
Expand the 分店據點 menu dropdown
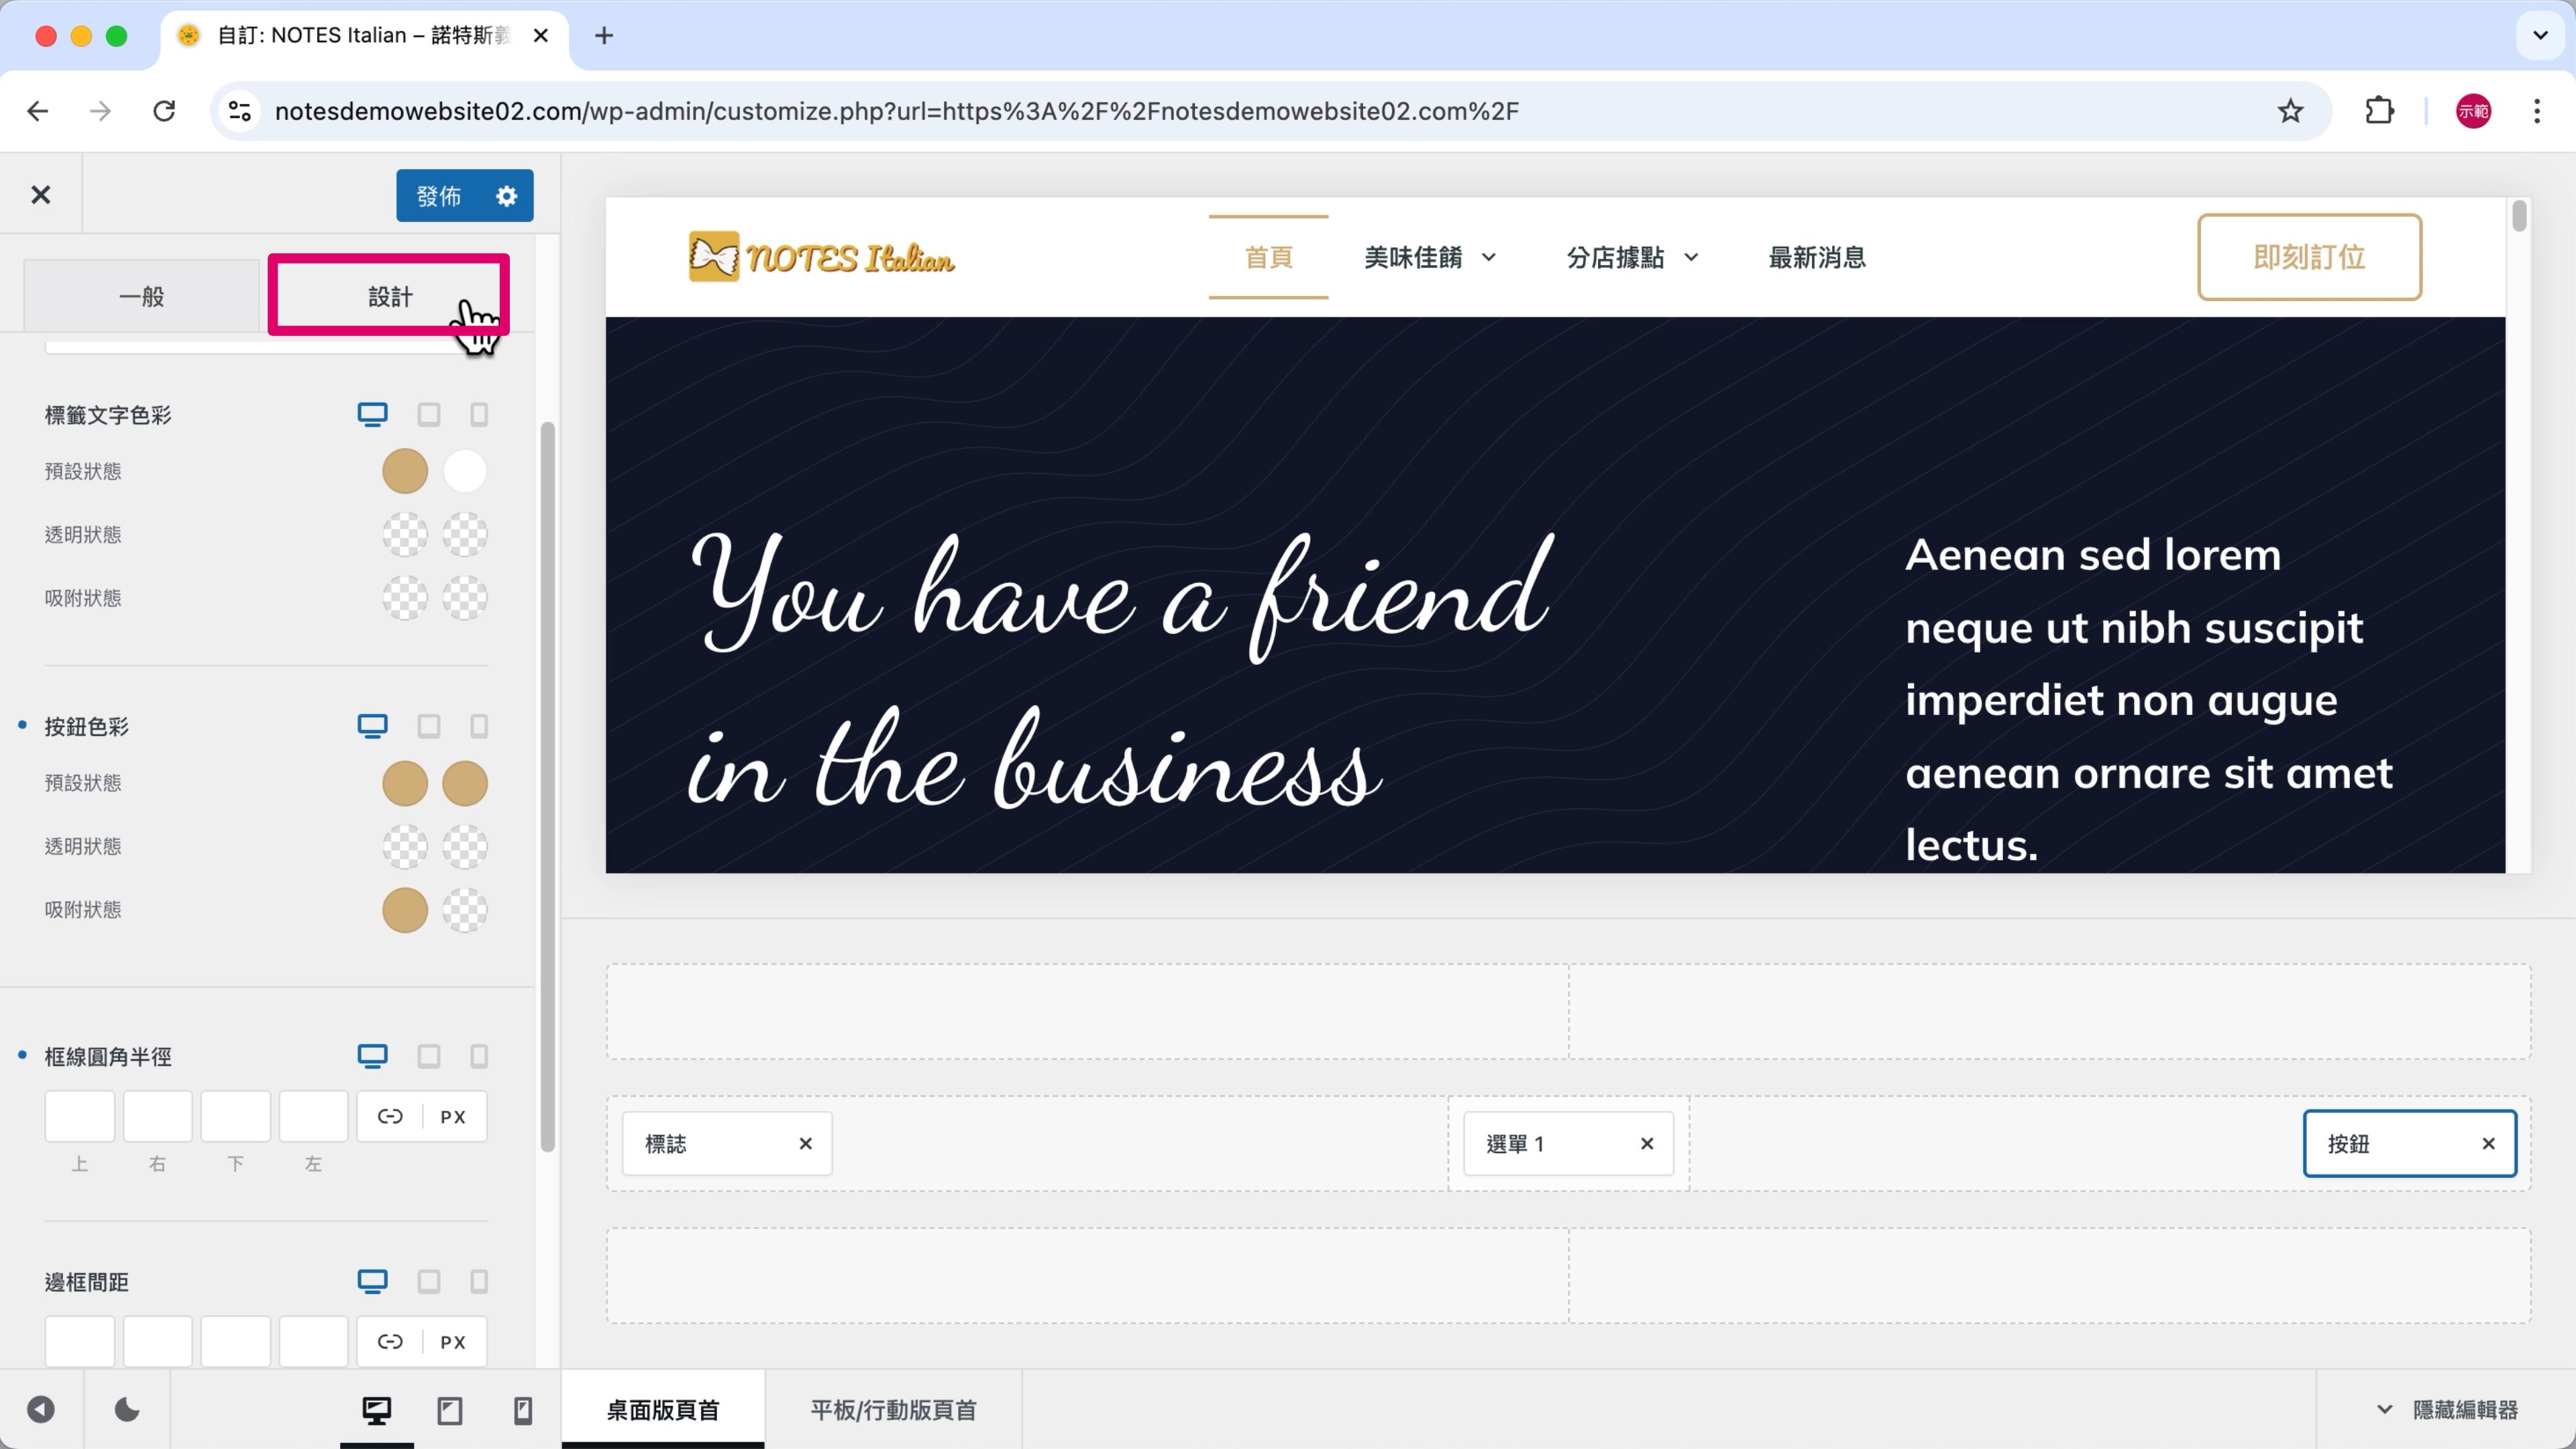coord(1691,258)
